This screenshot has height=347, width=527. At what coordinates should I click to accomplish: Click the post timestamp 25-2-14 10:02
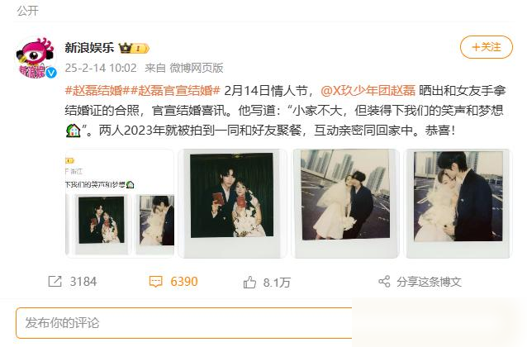101,68
